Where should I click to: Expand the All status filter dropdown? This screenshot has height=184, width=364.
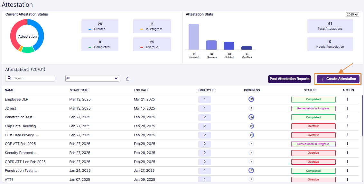coord(92,78)
